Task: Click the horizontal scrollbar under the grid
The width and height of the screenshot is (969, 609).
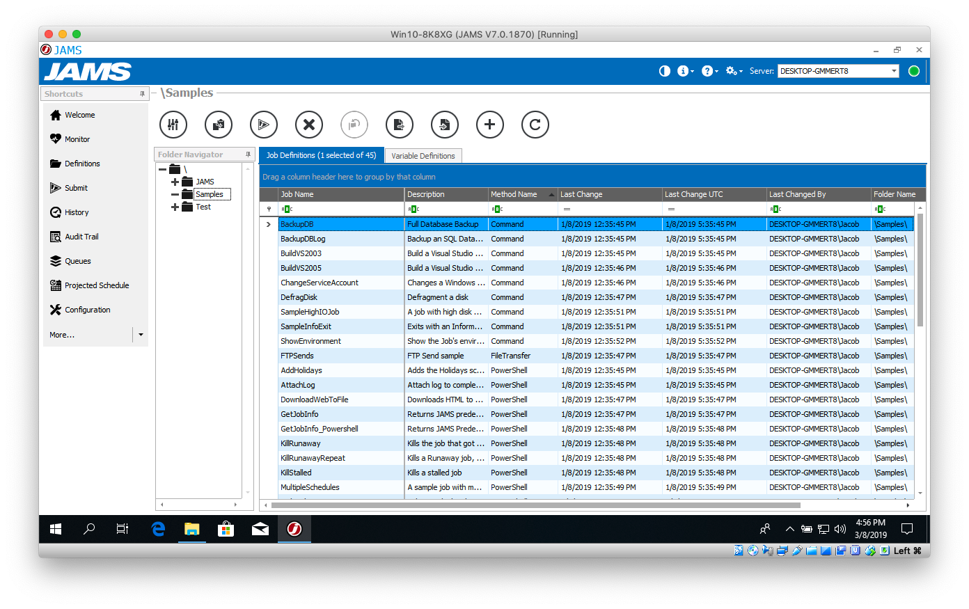Action: point(536,505)
